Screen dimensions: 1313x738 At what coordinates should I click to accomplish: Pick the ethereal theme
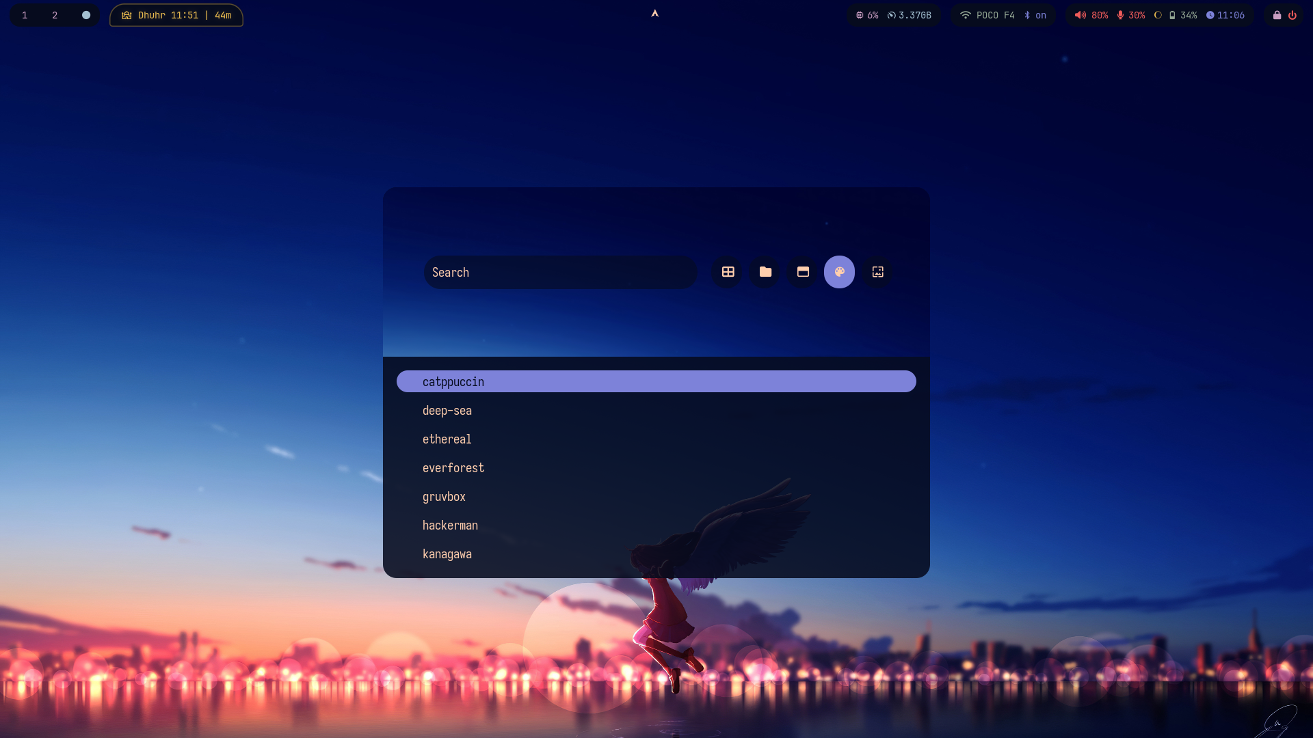coord(656,439)
